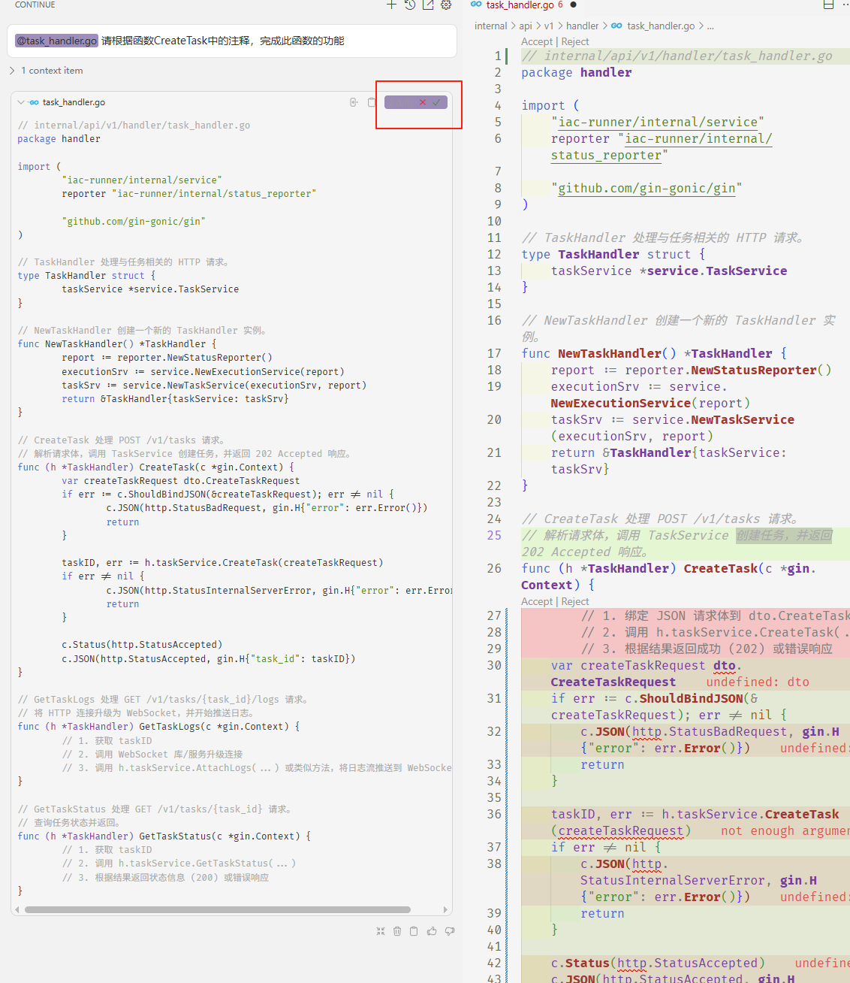Click 'var createTaskRequest dto.' on editor line 30
850x983 pixels.
click(647, 666)
